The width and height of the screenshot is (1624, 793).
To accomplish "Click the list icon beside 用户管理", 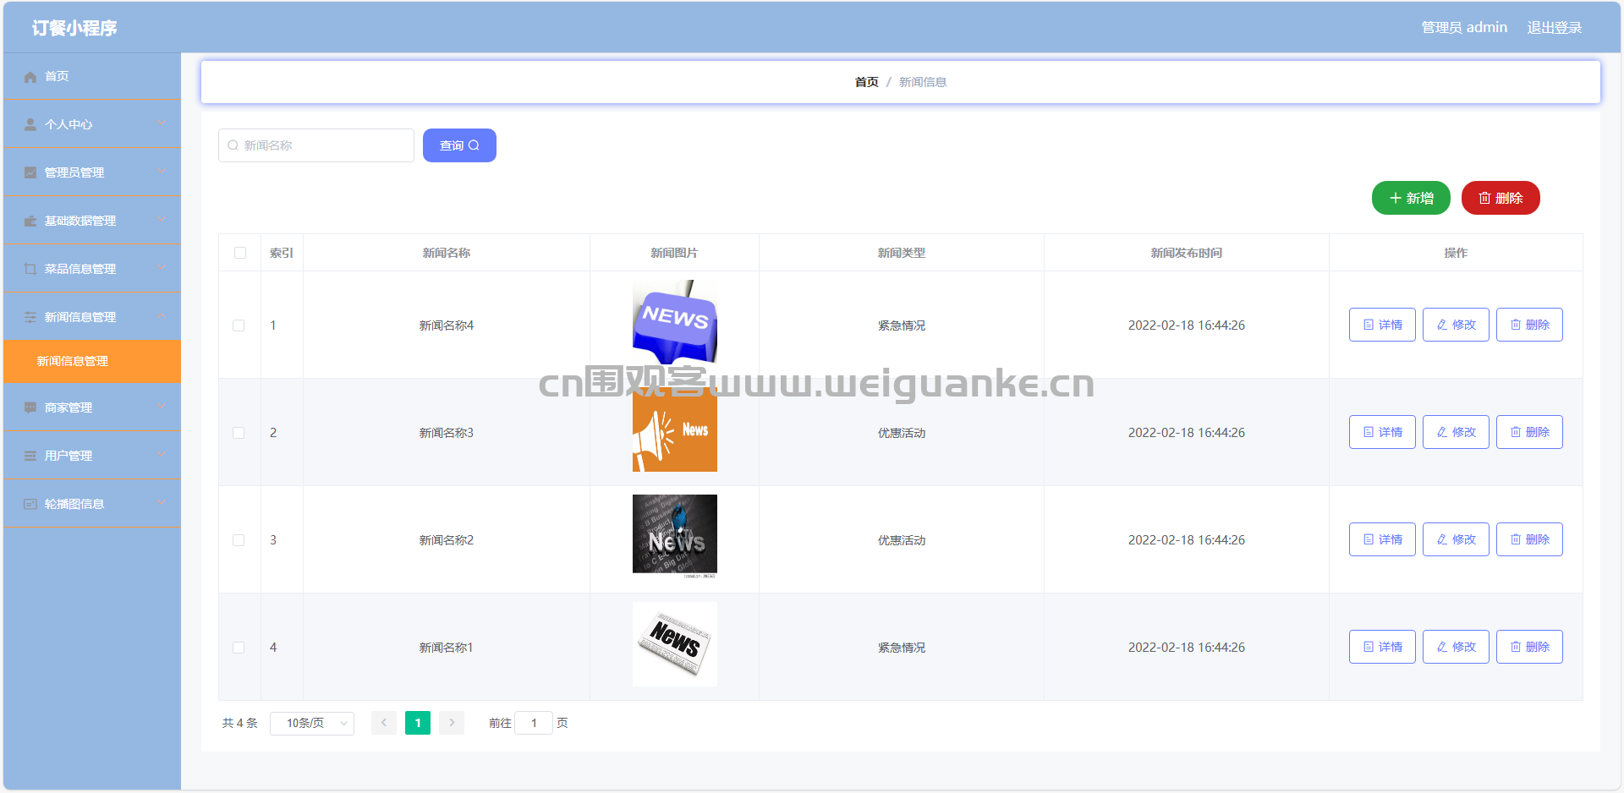I will click(30, 457).
